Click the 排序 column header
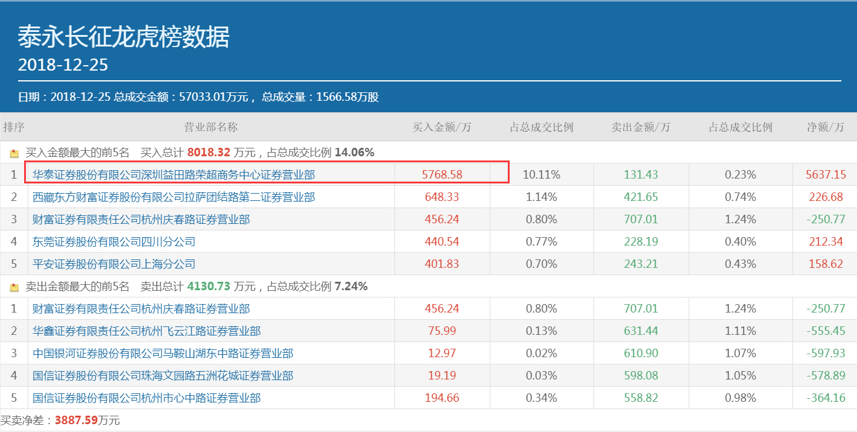Screen dimensions: 857x432 (x=14, y=127)
